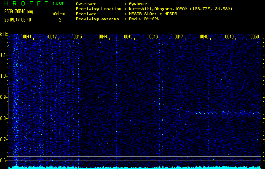The height and width of the screenshot is (169, 265).
Task: Click the 0.8 kHz axis label
Action: coord(3,118)
